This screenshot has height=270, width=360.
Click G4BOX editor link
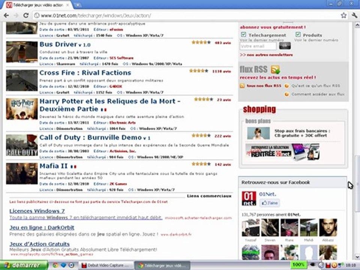pyautogui.click(x=116, y=87)
